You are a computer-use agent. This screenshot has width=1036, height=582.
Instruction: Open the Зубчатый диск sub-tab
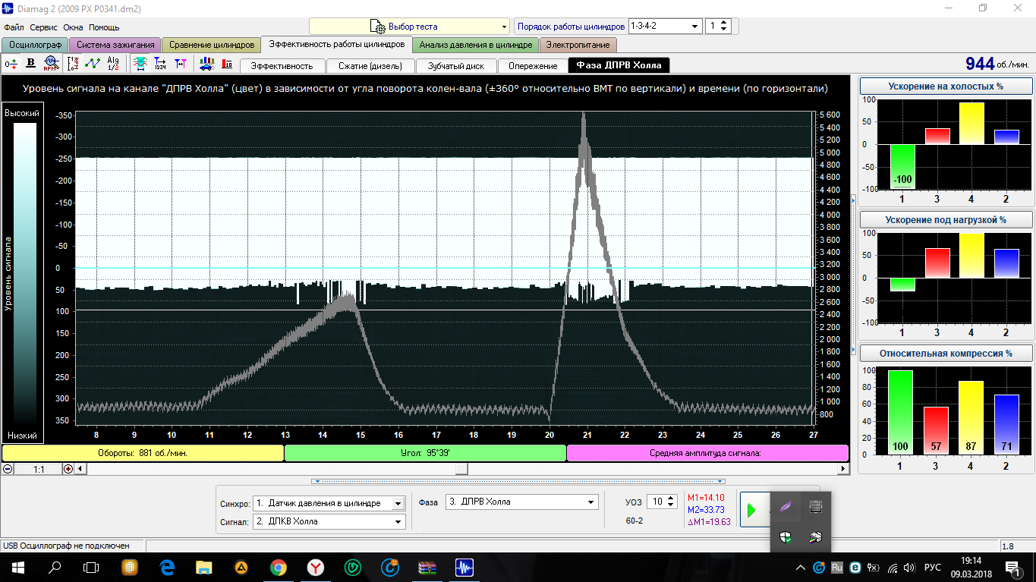click(456, 65)
